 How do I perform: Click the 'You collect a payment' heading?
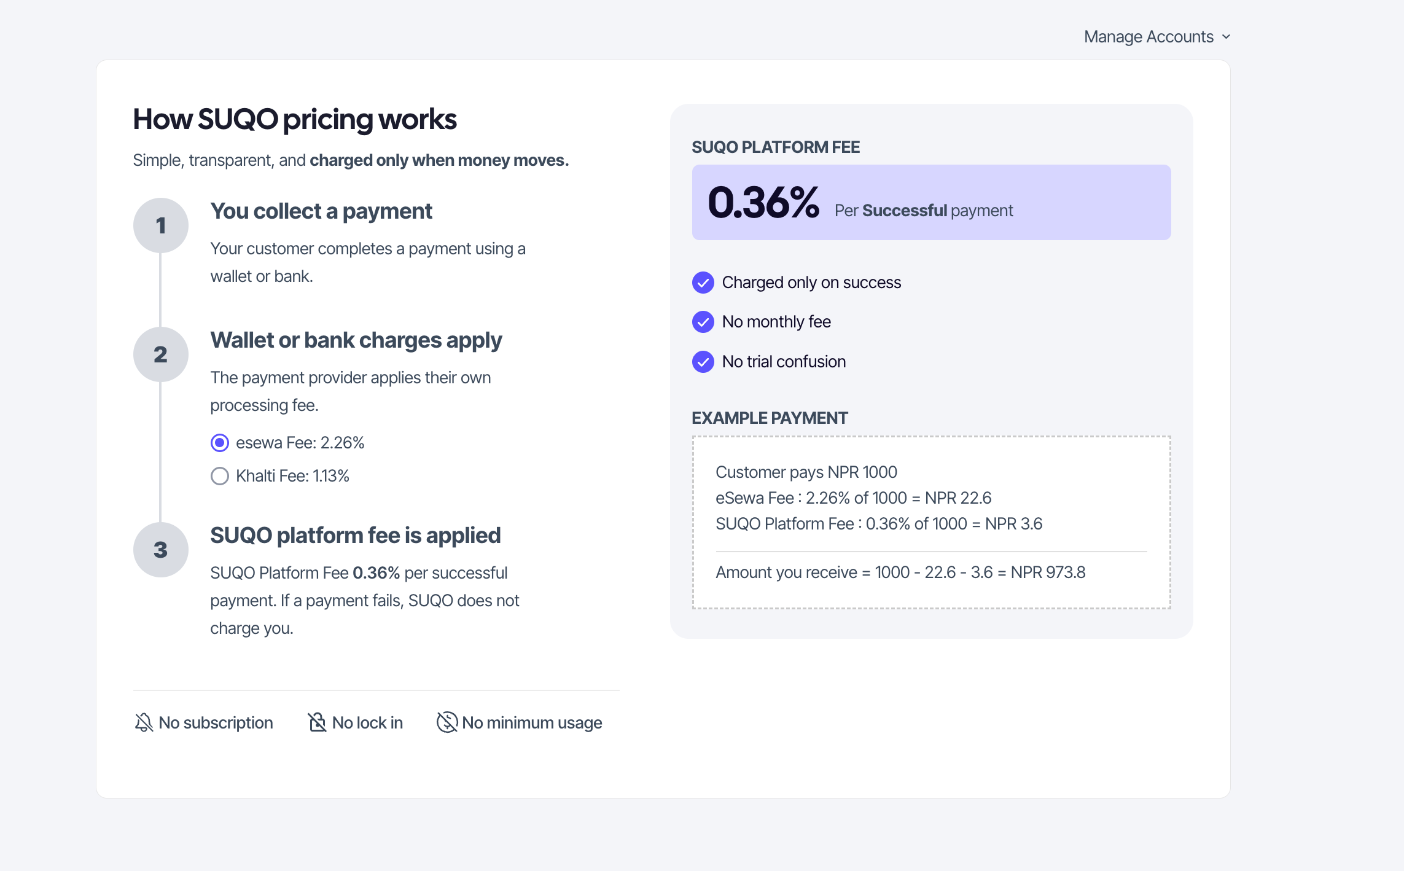(x=321, y=211)
